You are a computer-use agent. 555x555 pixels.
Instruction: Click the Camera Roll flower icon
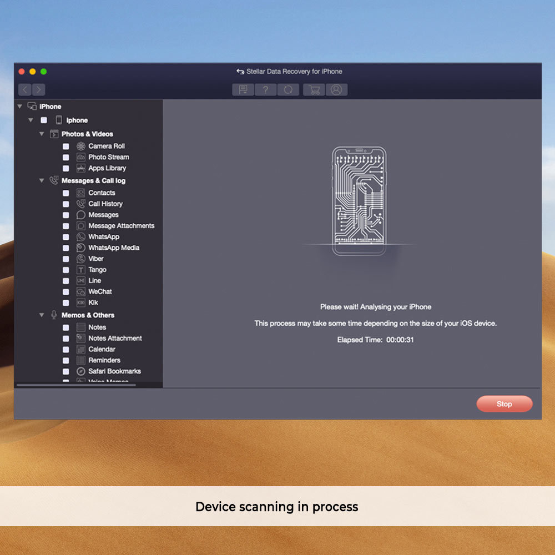(81, 146)
